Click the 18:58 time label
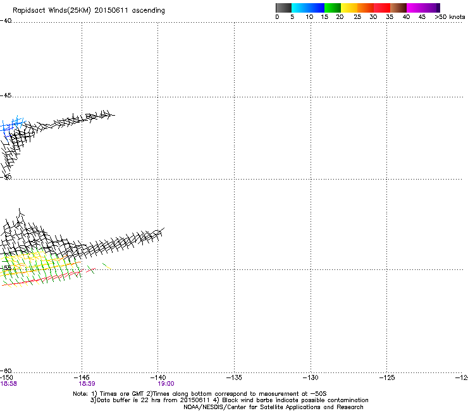This screenshot has height=411, width=468. click(9, 384)
